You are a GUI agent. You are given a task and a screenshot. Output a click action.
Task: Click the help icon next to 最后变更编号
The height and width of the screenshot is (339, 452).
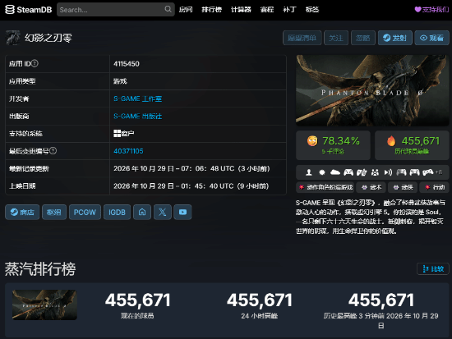pos(53,151)
